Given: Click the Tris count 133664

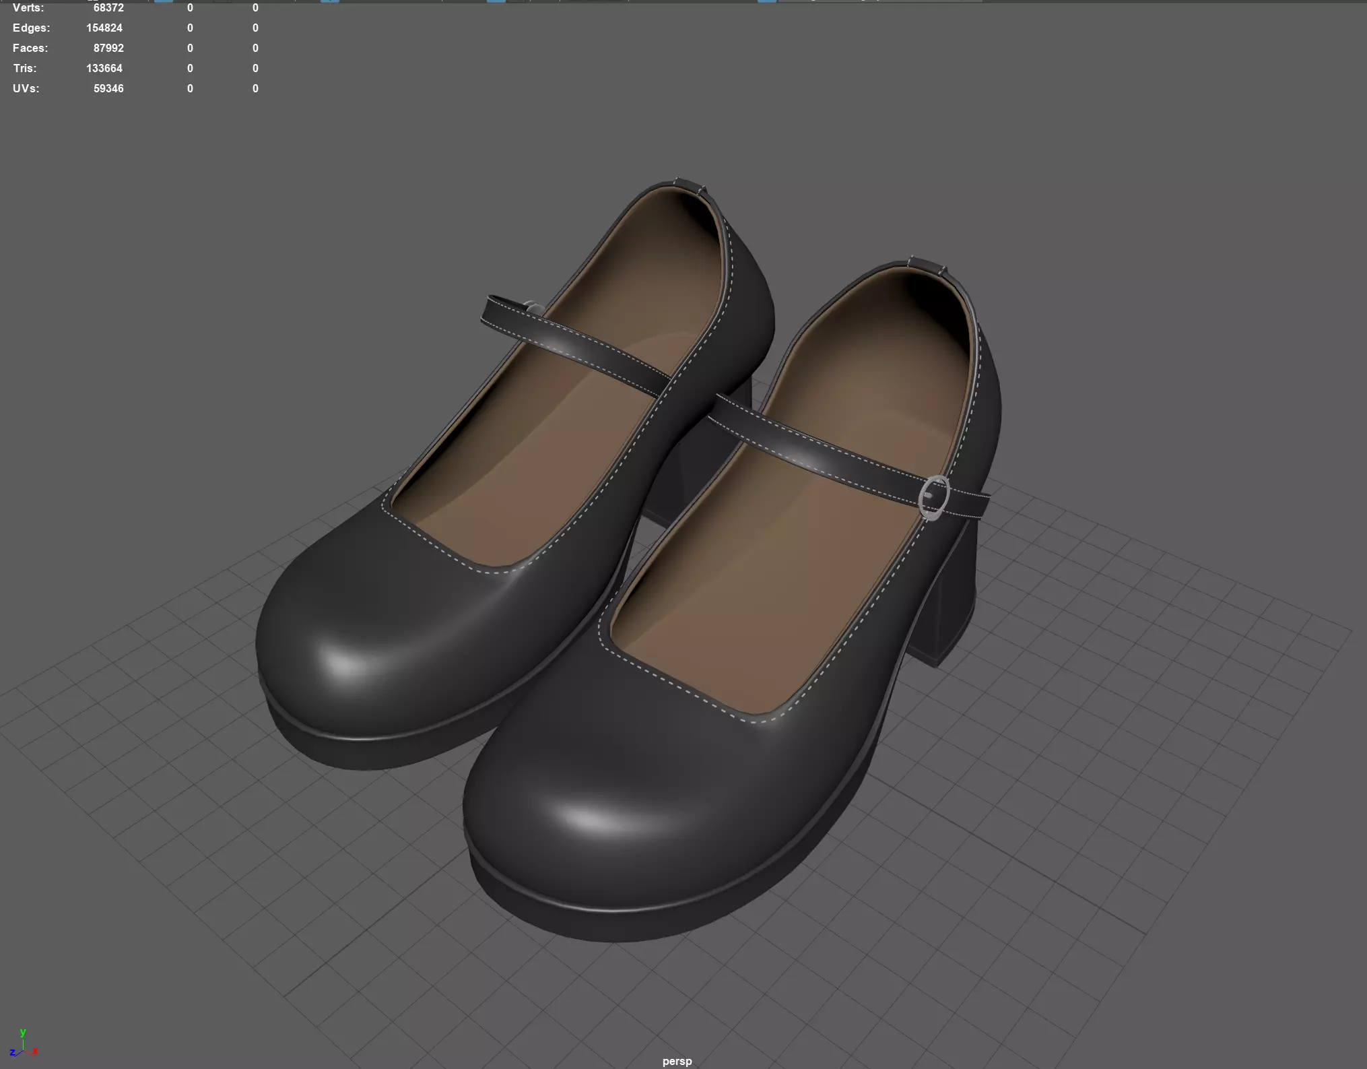Looking at the screenshot, I should click(x=104, y=68).
